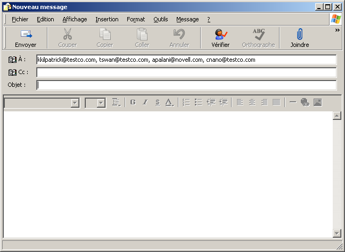The height and width of the screenshot is (252, 345).
Task: Justify the text alignment
Action: click(276, 102)
